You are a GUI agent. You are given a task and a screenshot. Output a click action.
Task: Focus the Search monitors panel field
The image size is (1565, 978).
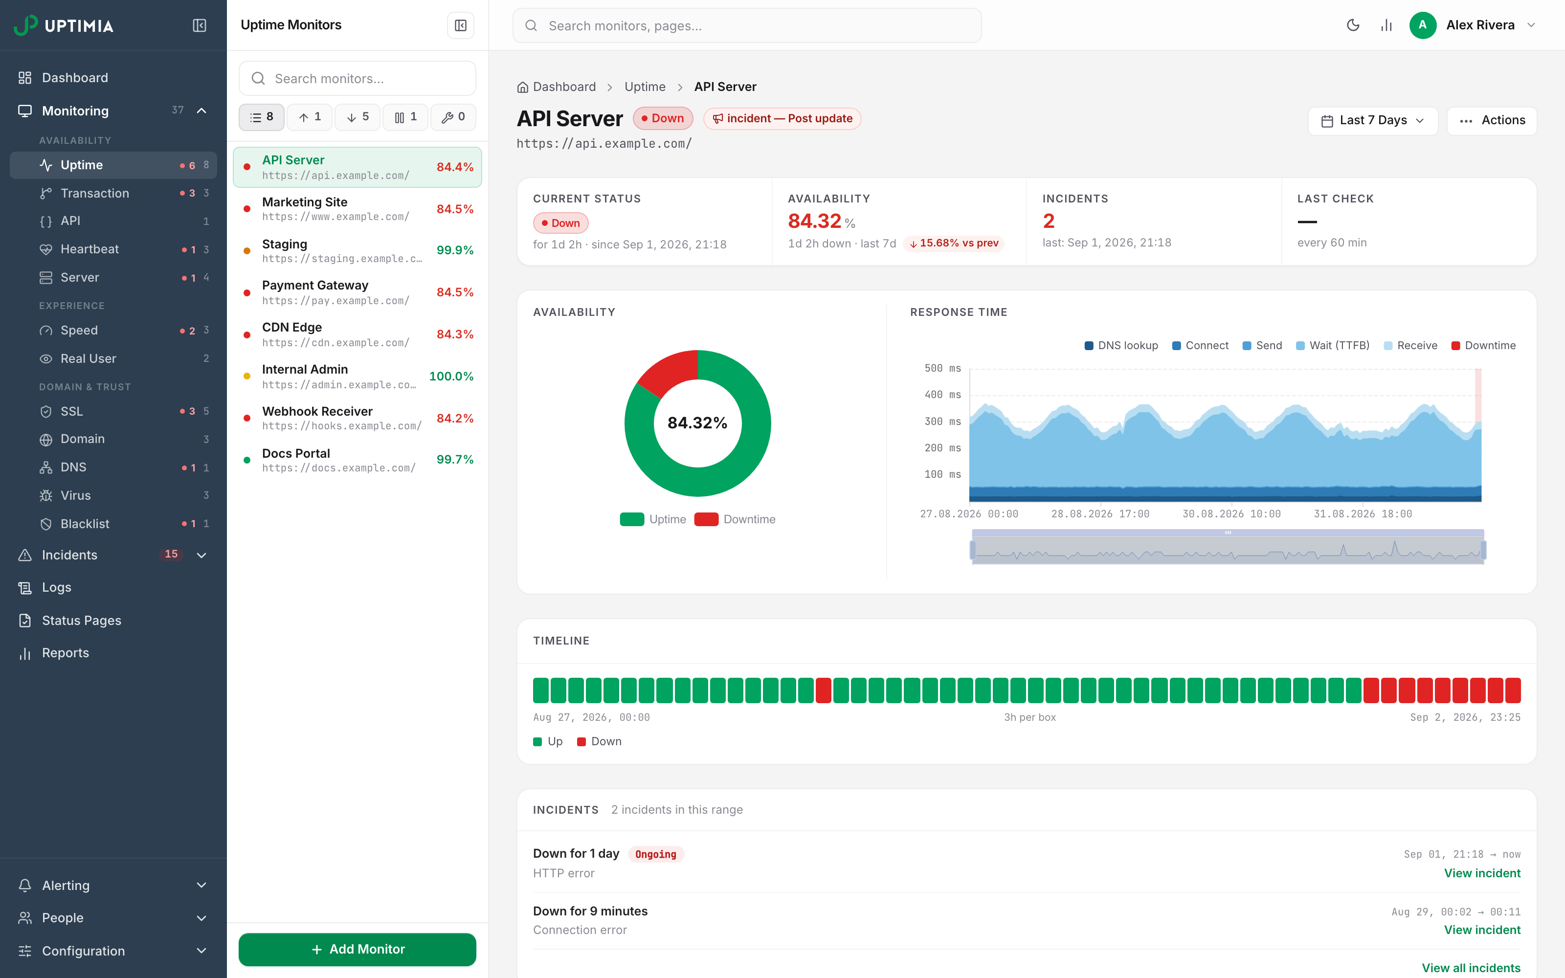(357, 78)
